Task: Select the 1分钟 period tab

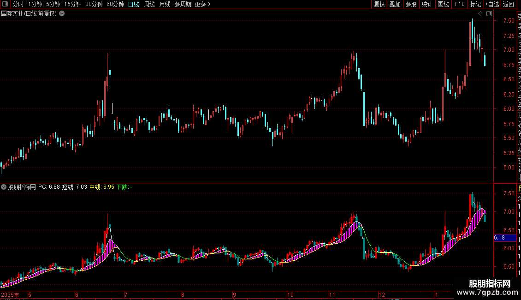Action: click(x=35, y=4)
